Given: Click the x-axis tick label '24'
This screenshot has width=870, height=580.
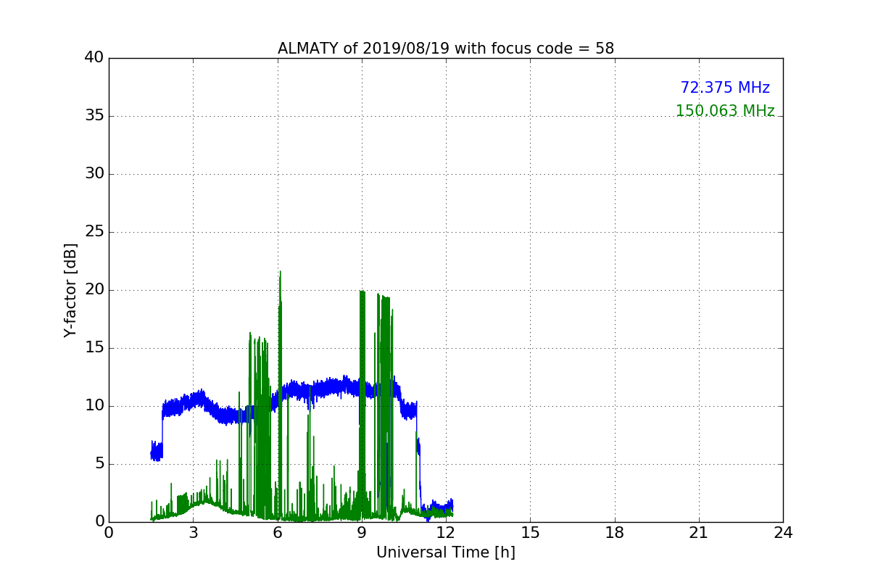Looking at the screenshot, I should [x=783, y=533].
